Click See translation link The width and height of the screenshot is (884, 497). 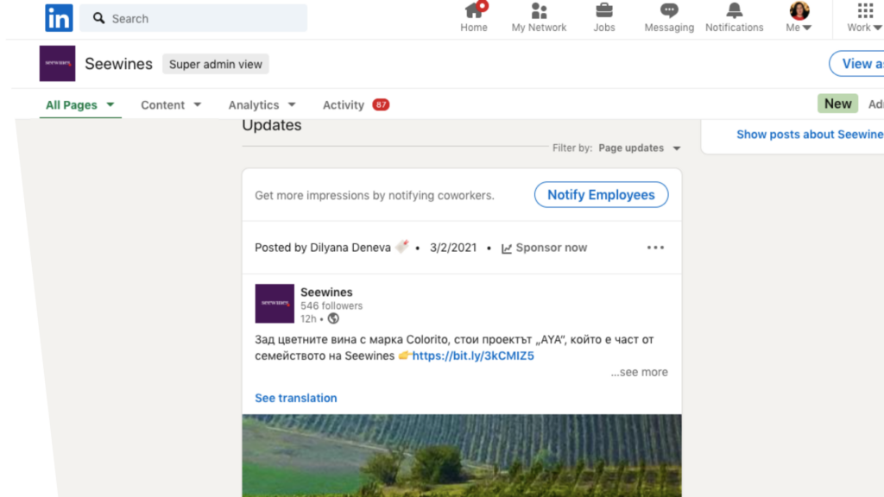tap(296, 398)
